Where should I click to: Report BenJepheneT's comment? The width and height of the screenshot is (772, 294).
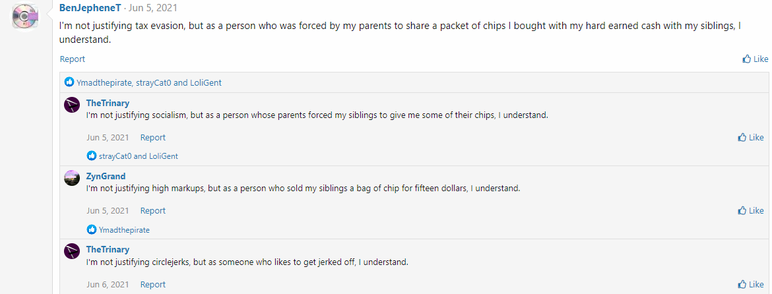[x=73, y=59]
